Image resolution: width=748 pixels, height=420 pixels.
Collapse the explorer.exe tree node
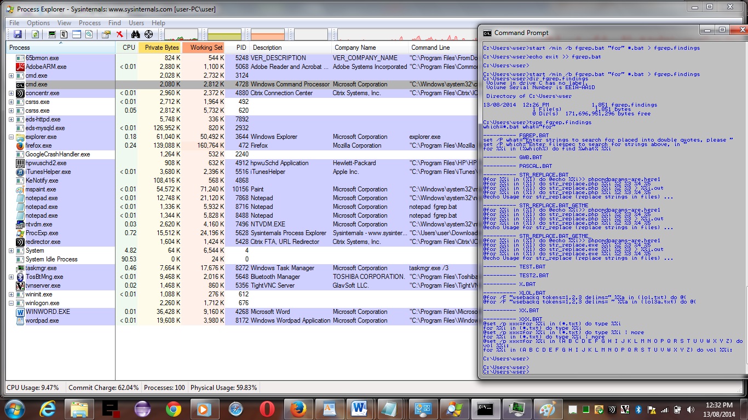(x=11, y=137)
